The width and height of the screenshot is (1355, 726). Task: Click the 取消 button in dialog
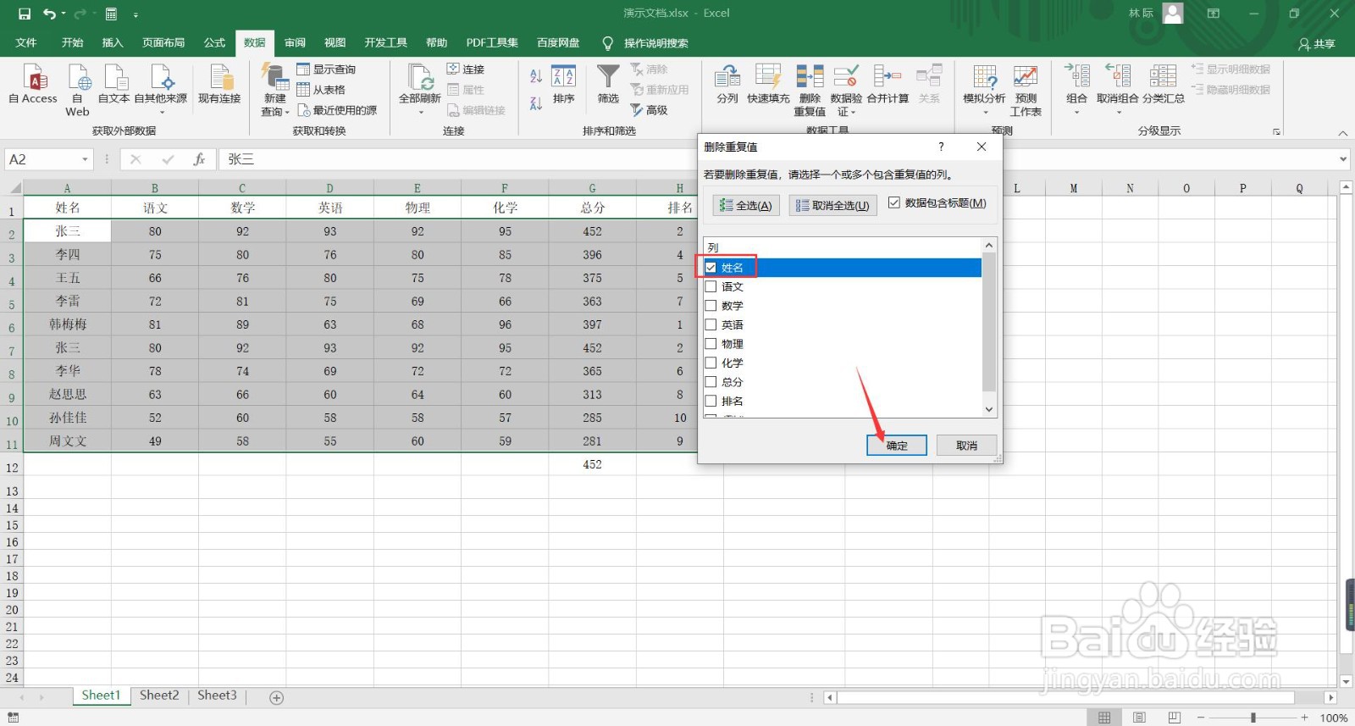[x=966, y=446]
